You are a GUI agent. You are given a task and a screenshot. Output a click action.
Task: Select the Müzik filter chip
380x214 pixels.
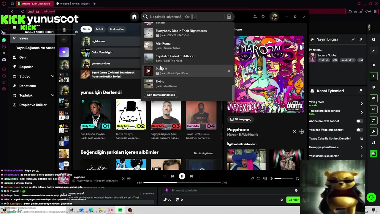pyautogui.click(x=100, y=29)
